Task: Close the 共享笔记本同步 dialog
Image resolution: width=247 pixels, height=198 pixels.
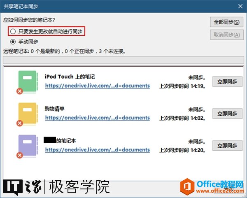Action: click(240, 6)
